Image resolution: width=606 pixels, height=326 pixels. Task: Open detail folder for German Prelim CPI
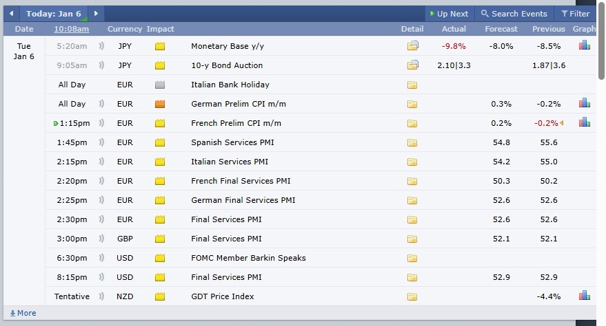click(x=412, y=104)
